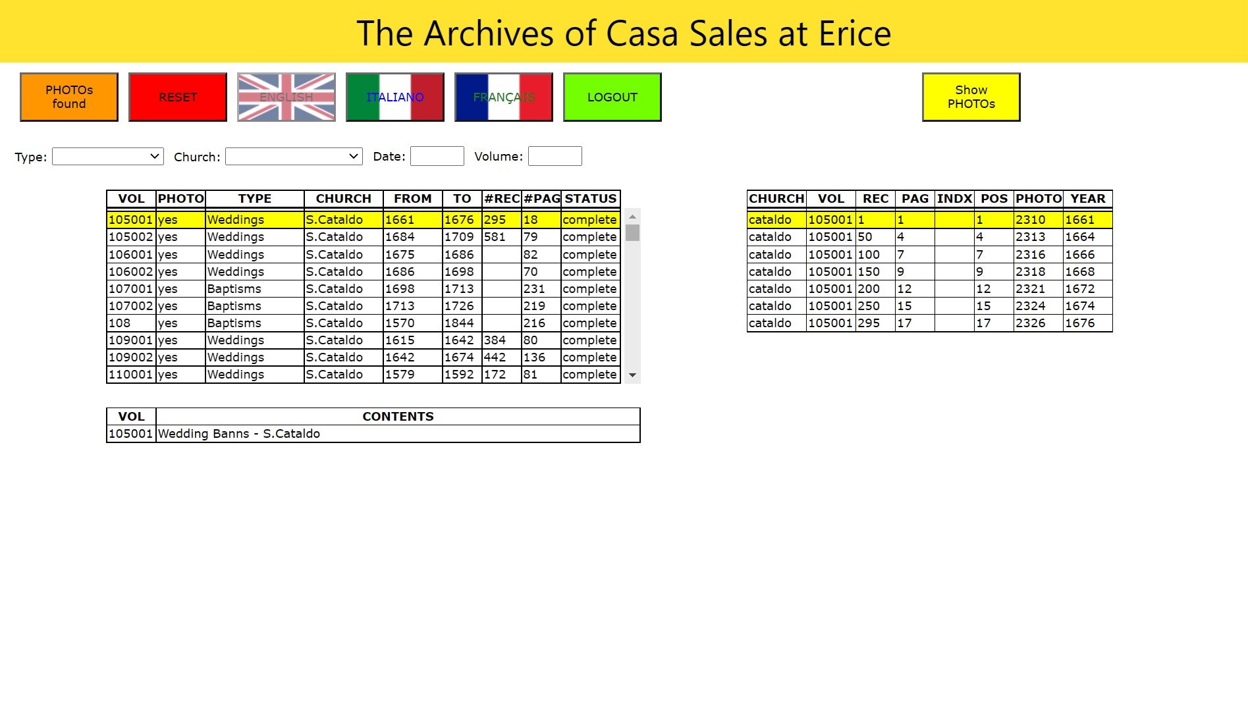Select volume 107001 Baptisms row
Image resolution: width=1248 pixels, height=711 pixels.
[363, 288]
